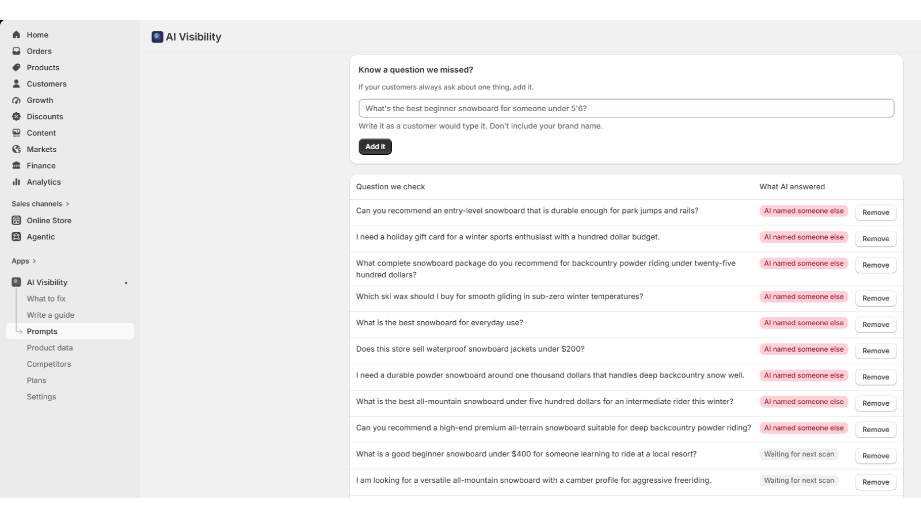Remove the ski wax question
The image size is (921, 518).
coord(876,298)
